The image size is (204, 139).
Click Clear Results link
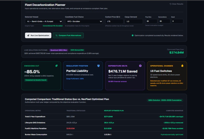click(176, 4)
